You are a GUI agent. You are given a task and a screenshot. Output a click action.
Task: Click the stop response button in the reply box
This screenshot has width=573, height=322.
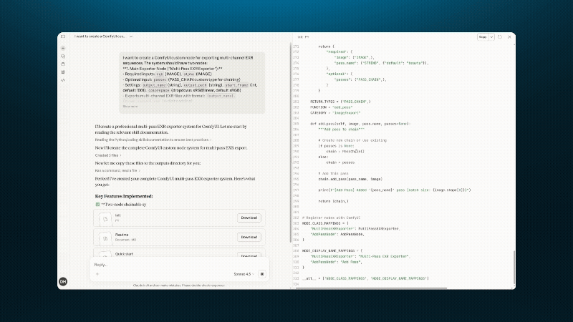click(262, 274)
